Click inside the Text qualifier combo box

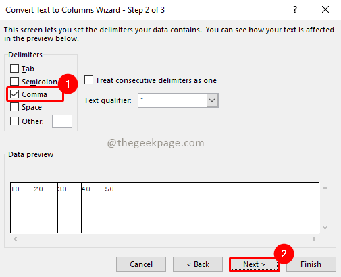(x=172, y=100)
